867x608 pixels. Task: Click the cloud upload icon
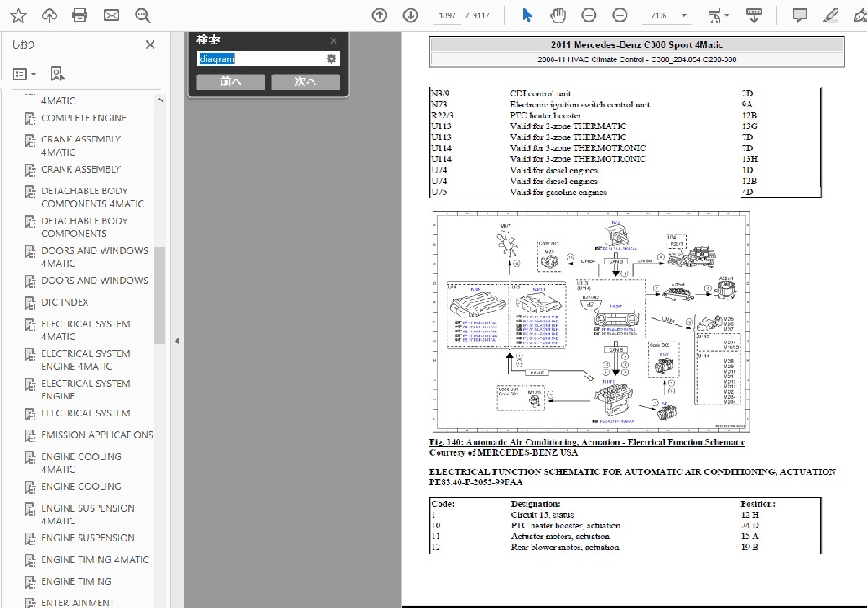click(49, 15)
